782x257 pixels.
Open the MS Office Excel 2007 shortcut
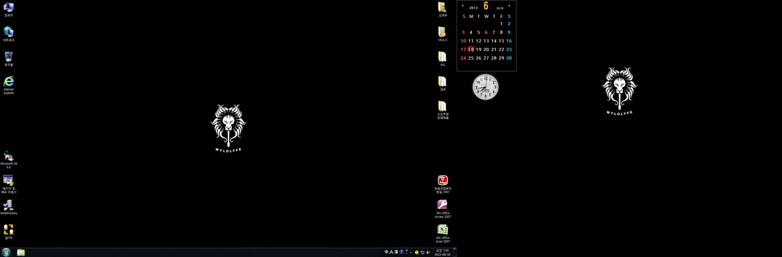(x=442, y=230)
